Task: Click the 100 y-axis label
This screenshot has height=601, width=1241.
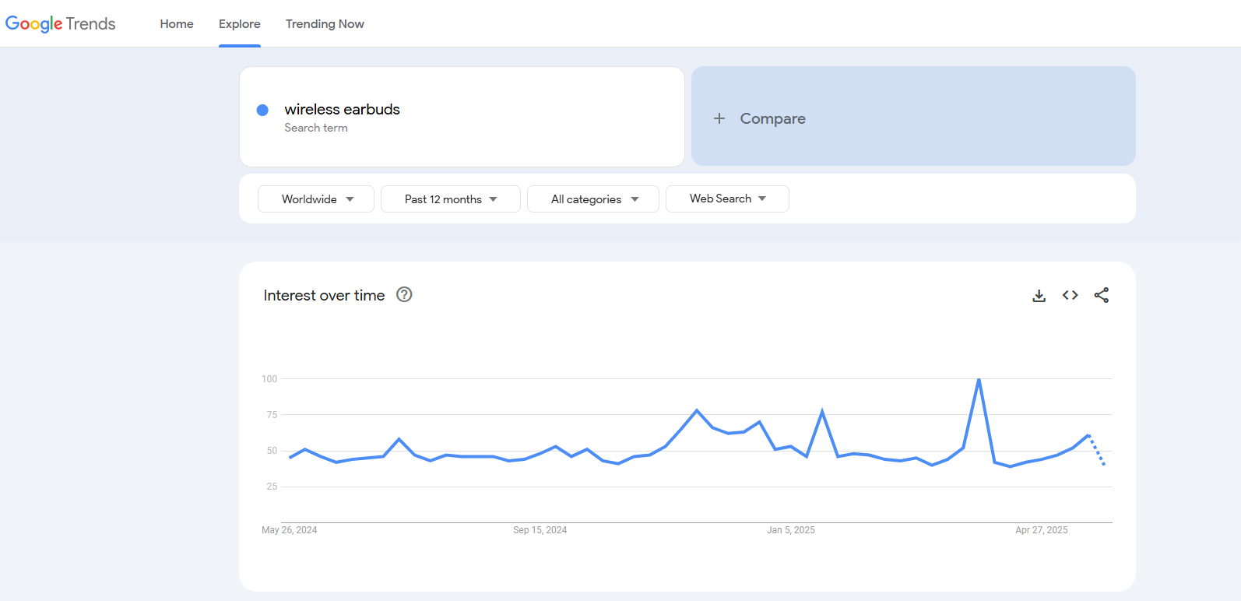Action: [x=269, y=379]
